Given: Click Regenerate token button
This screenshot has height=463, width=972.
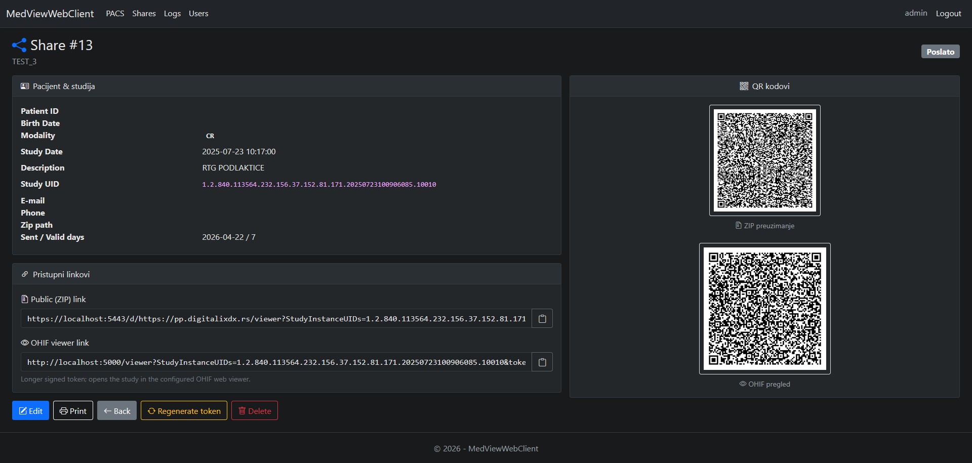Looking at the screenshot, I should 184,410.
